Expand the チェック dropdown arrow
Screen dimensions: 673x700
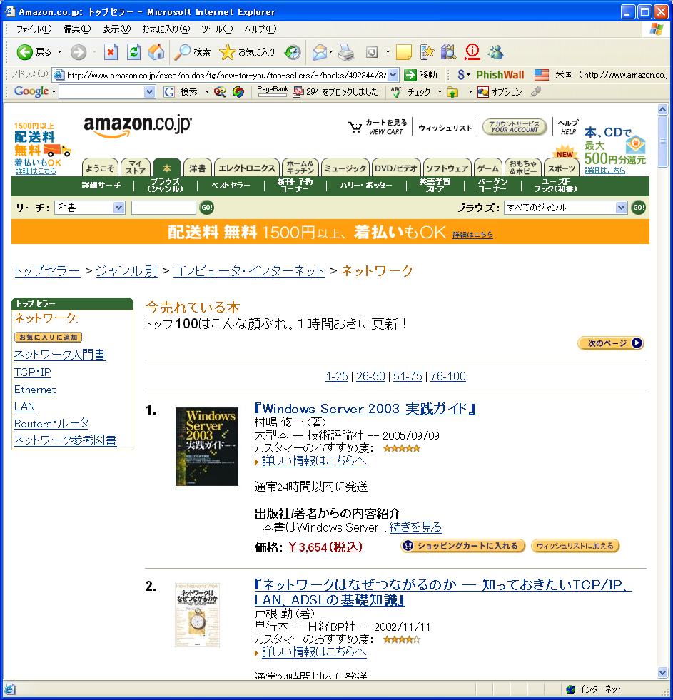click(x=440, y=92)
